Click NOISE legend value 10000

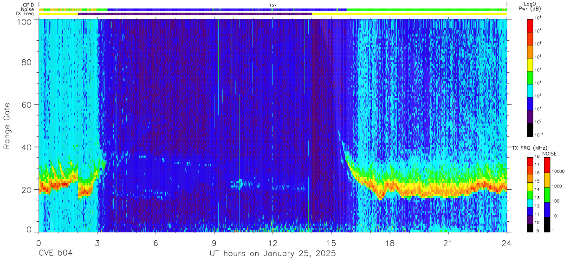point(558,171)
